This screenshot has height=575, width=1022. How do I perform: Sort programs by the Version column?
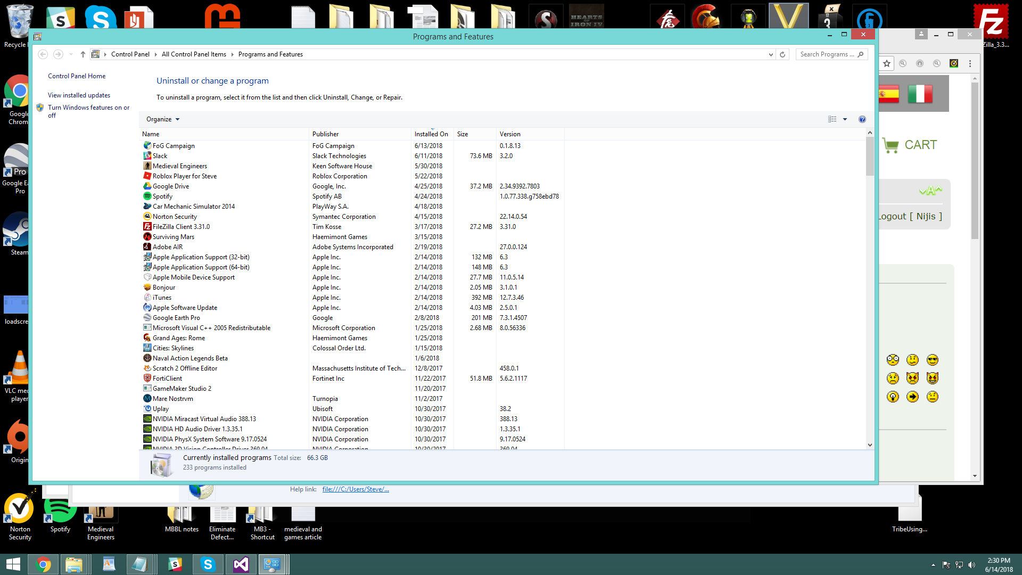point(530,134)
